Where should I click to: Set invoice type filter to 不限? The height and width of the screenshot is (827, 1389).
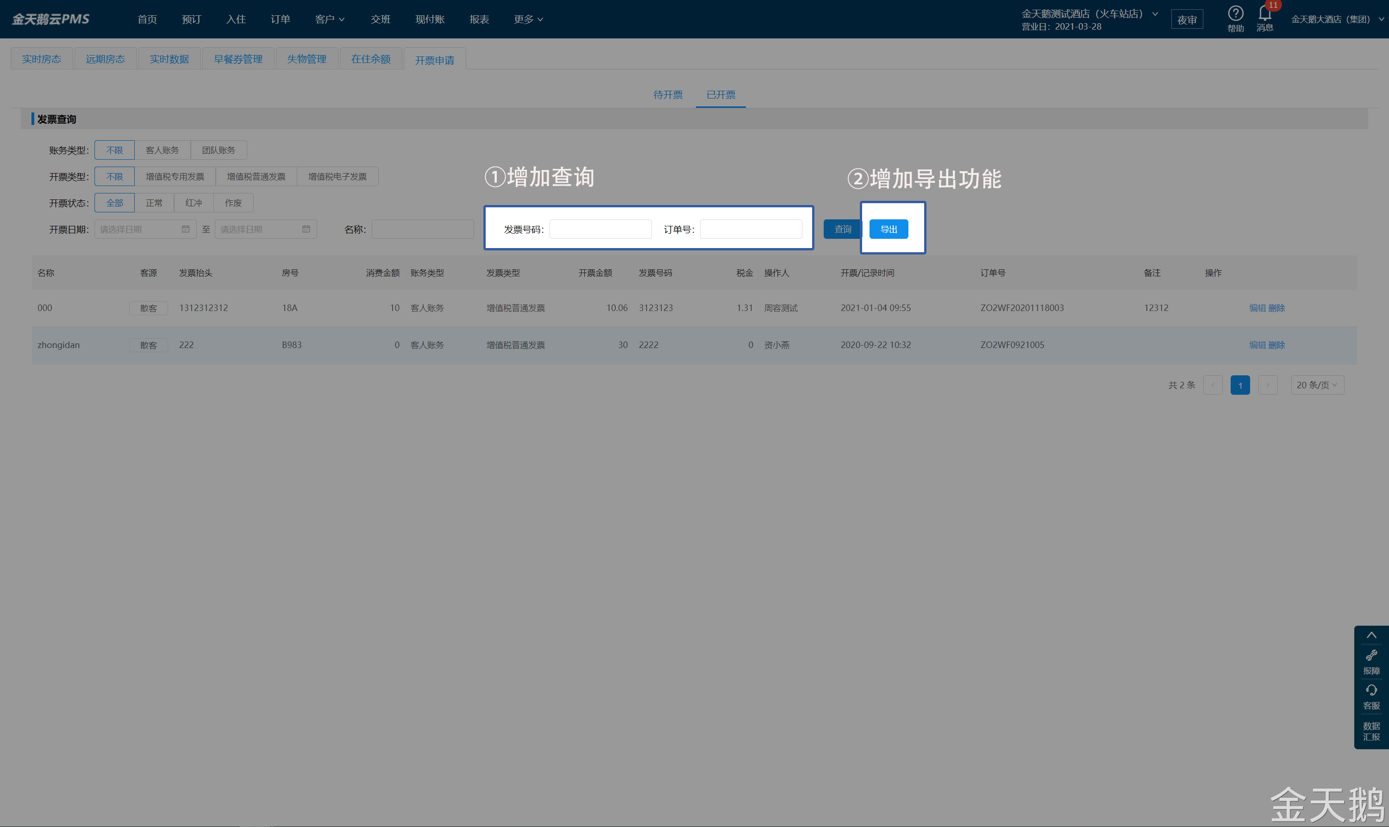click(x=114, y=176)
